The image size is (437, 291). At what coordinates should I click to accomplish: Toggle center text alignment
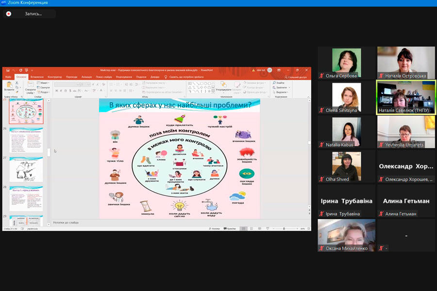pos(116,91)
